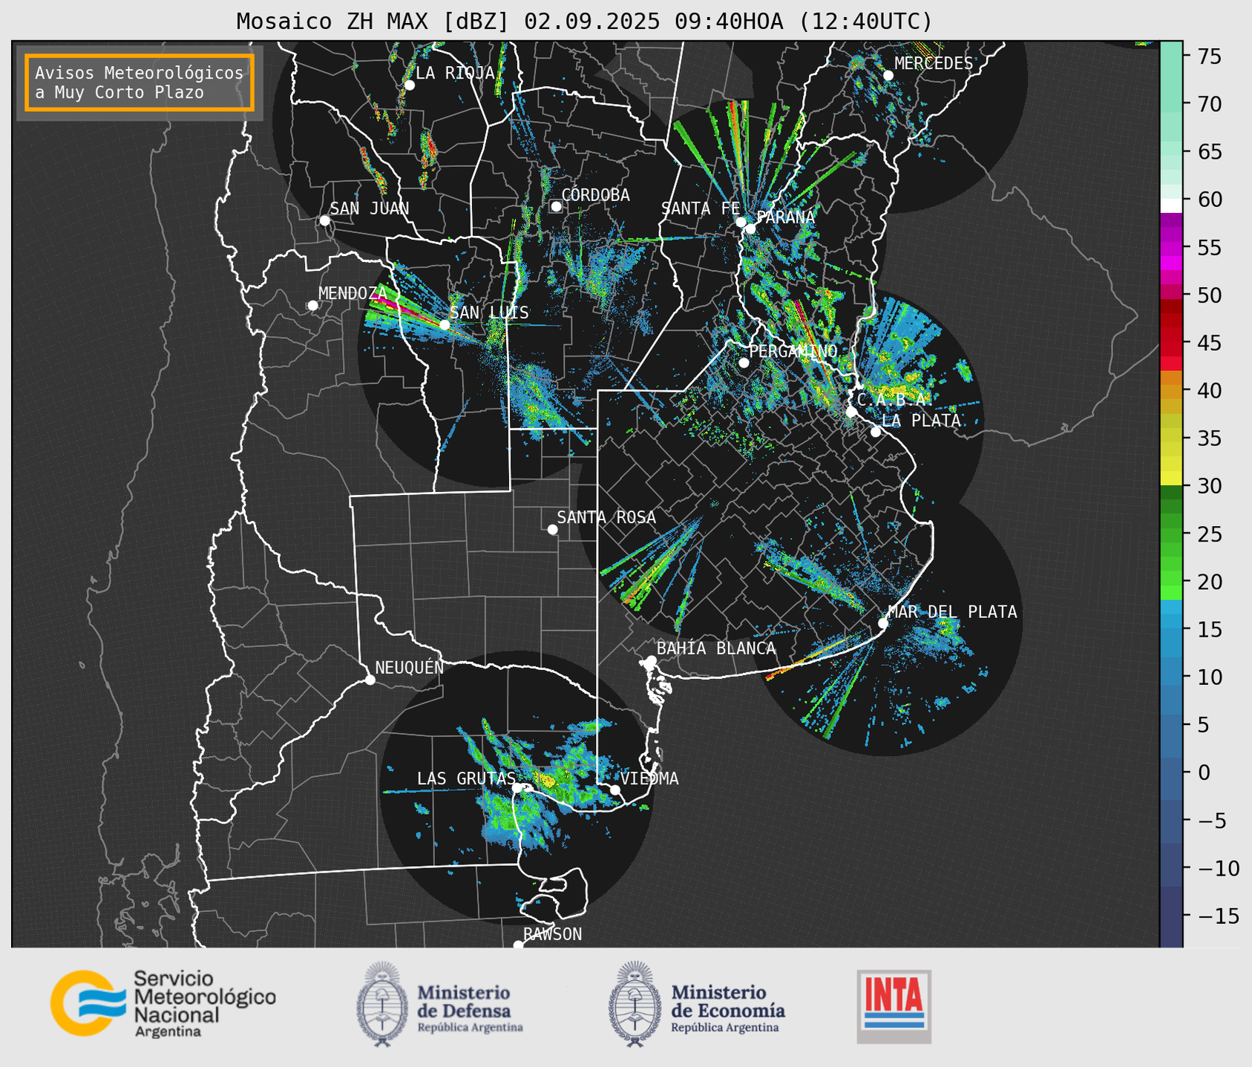
Task: Select the Bahía Blanca city marker
Action: pyautogui.click(x=651, y=660)
